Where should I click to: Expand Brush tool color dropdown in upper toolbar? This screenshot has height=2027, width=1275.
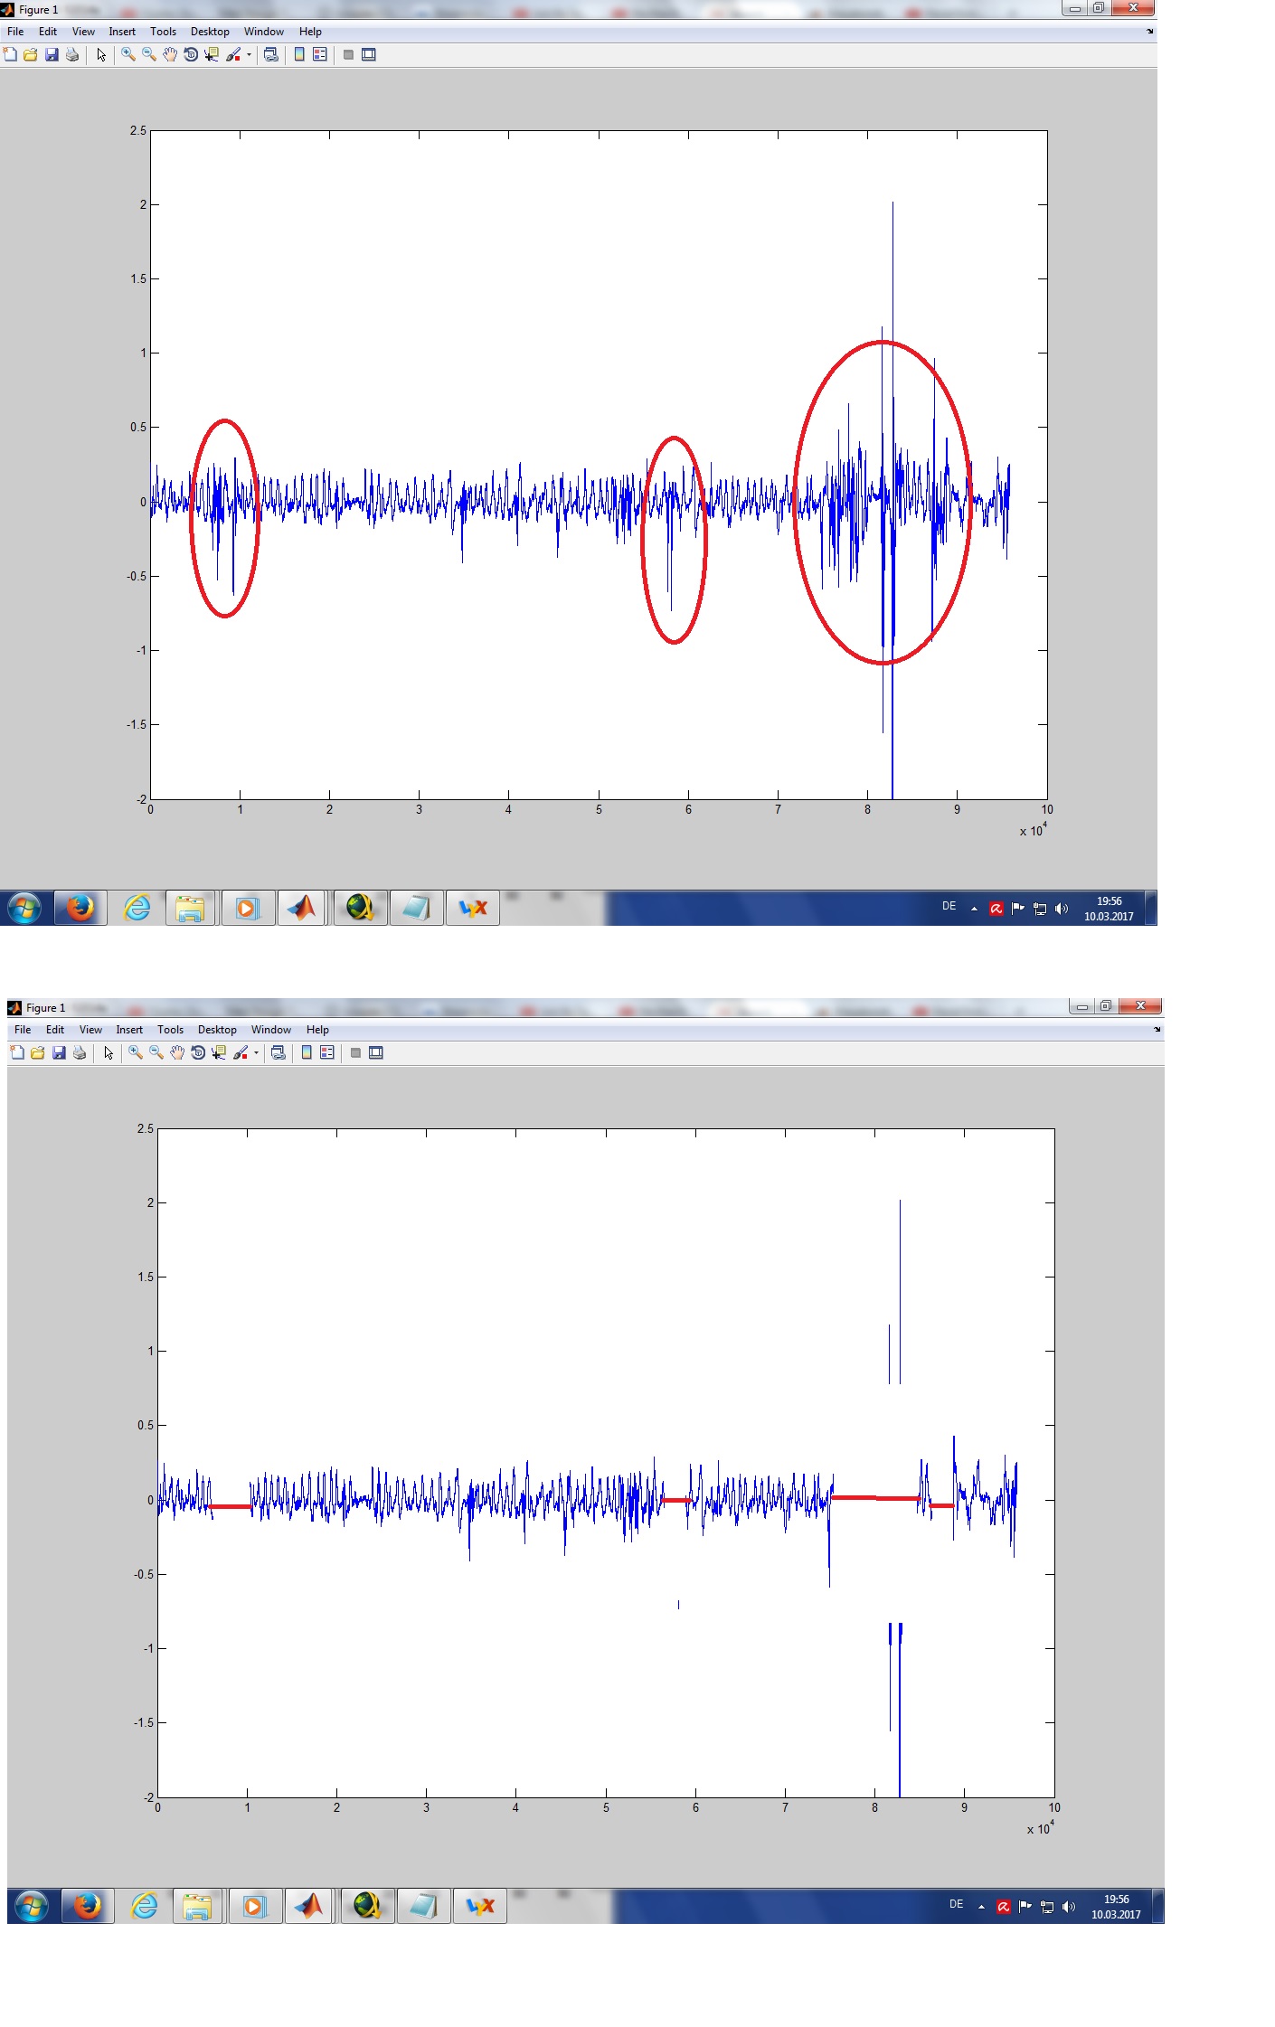pos(249,55)
